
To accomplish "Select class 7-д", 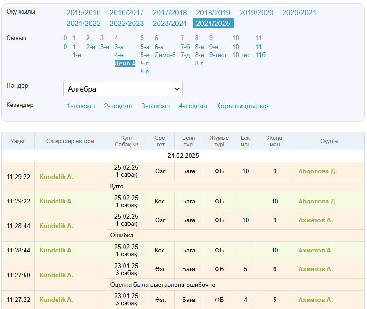I will pos(185,55).
